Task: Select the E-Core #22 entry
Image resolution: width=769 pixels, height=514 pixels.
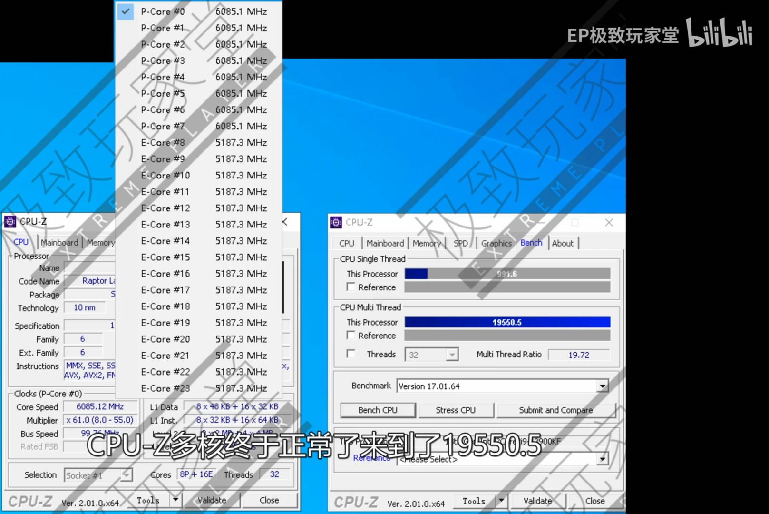Action: [199, 372]
